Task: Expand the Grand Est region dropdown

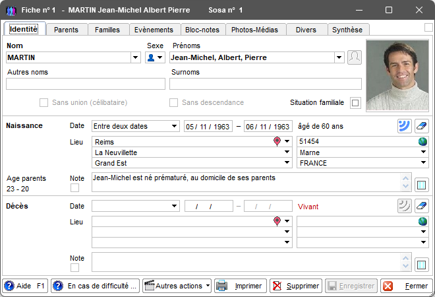Action: click(x=287, y=162)
